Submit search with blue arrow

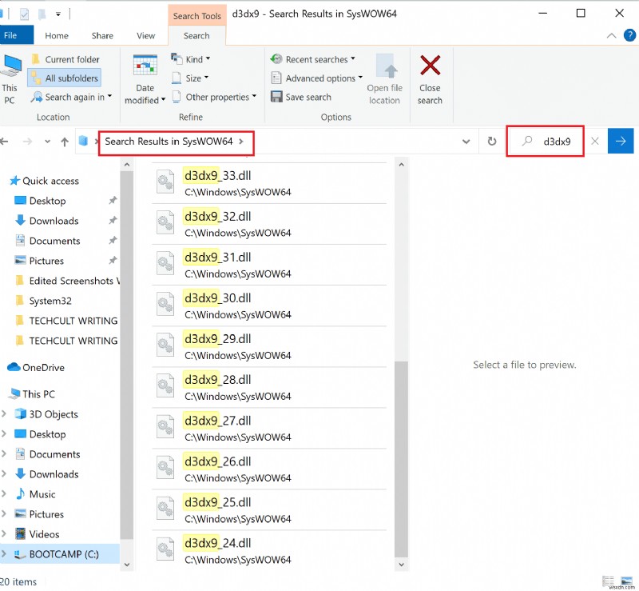coord(621,141)
